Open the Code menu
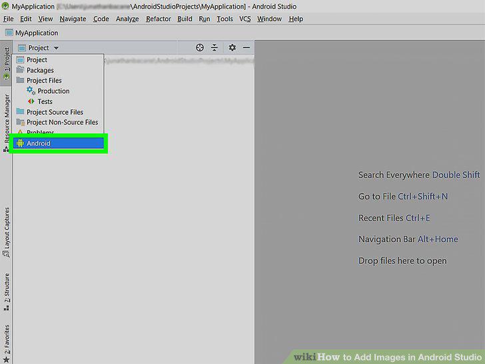 point(101,19)
